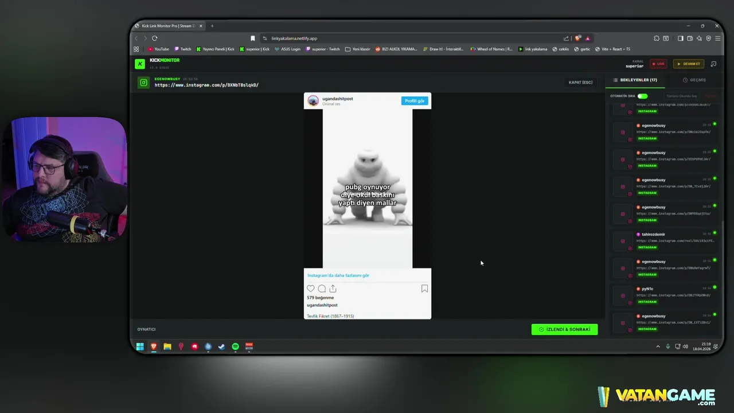The height and width of the screenshot is (413, 734).
Task: Open the Windows Start menu
Action: (140, 346)
